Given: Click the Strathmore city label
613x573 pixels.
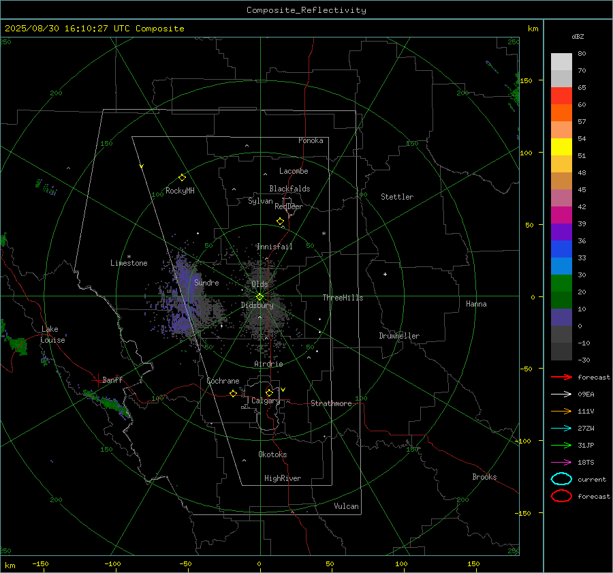Looking at the screenshot, I should pyautogui.click(x=331, y=403).
